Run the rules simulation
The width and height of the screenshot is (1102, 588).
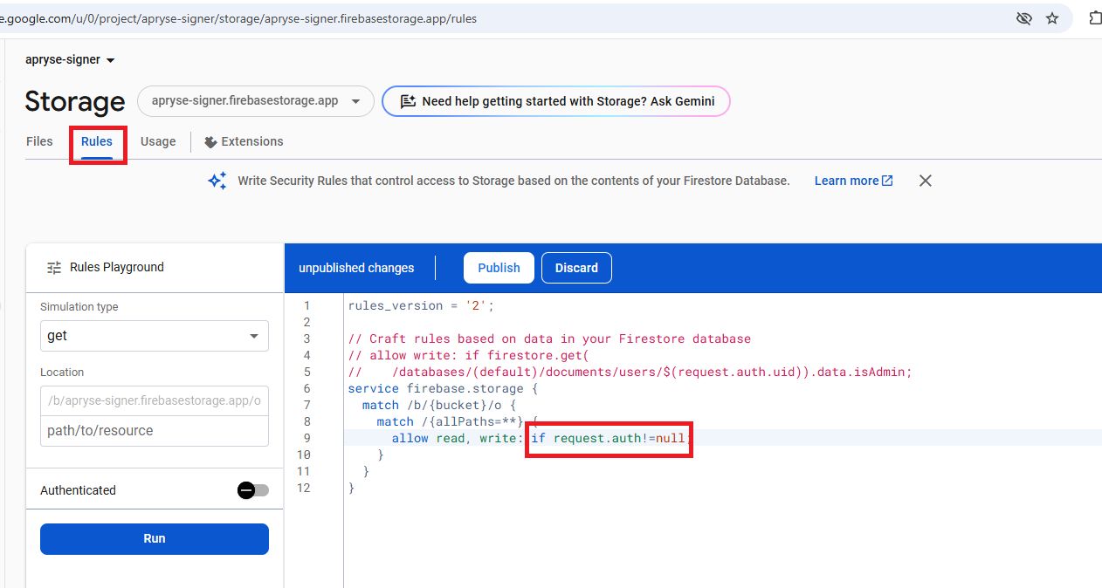click(155, 538)
